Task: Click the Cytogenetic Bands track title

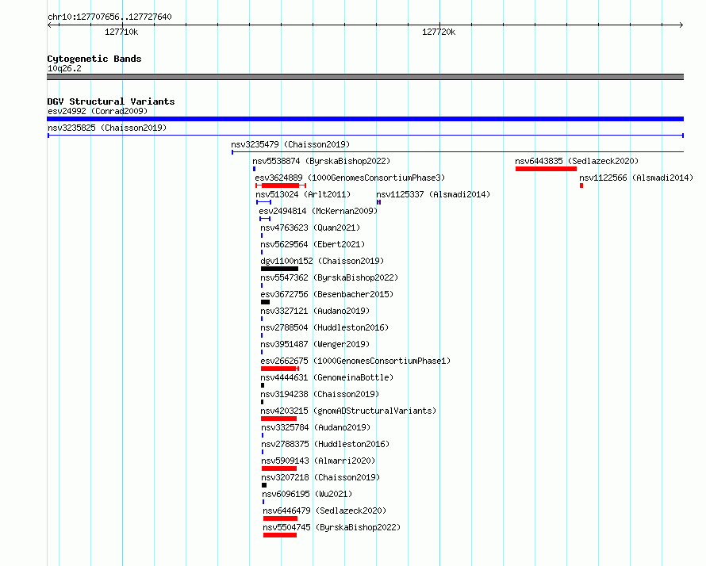Action: [x=94, y=59]
